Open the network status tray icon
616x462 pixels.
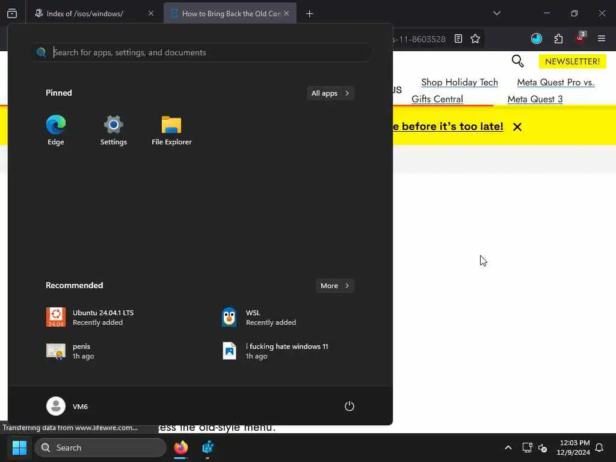(527, 448)
